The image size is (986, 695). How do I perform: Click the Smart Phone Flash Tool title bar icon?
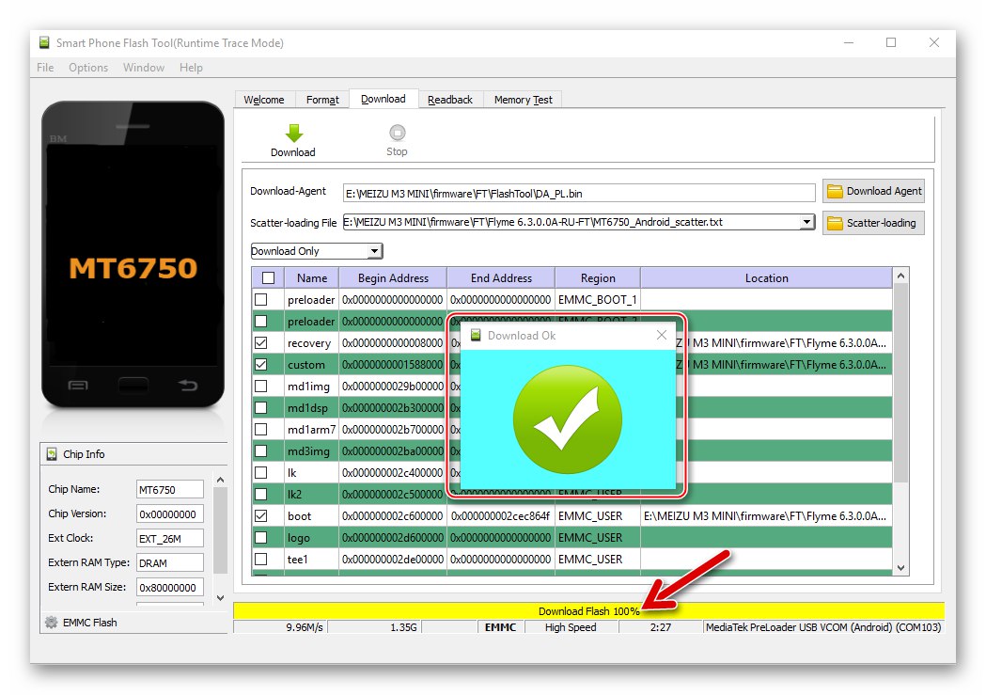42,42
